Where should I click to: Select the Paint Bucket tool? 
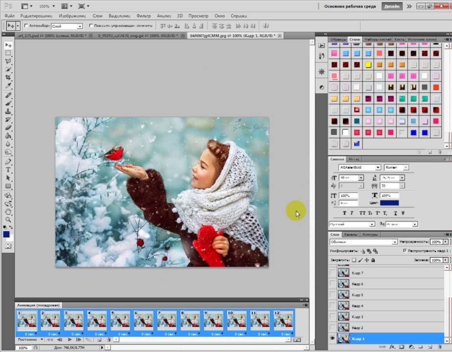click(8, 136)
